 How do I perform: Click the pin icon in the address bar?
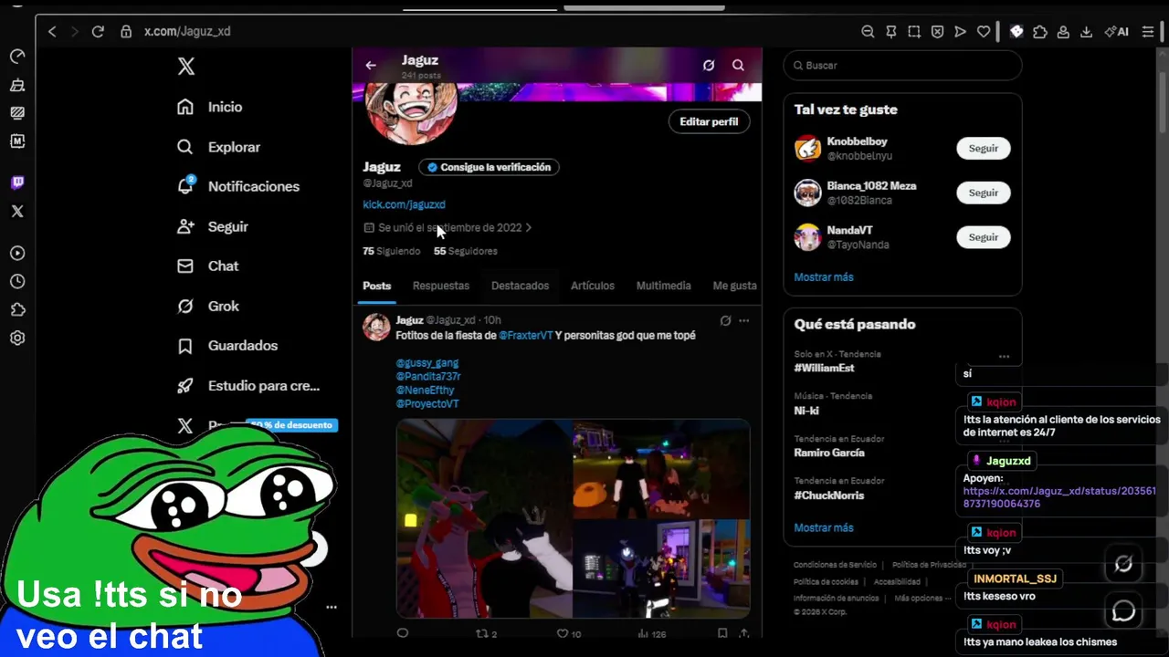[x=891, y=31]
